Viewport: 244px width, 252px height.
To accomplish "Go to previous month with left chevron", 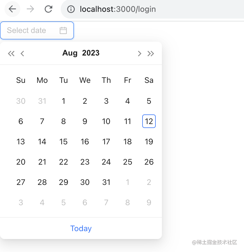I will (22, 54).
